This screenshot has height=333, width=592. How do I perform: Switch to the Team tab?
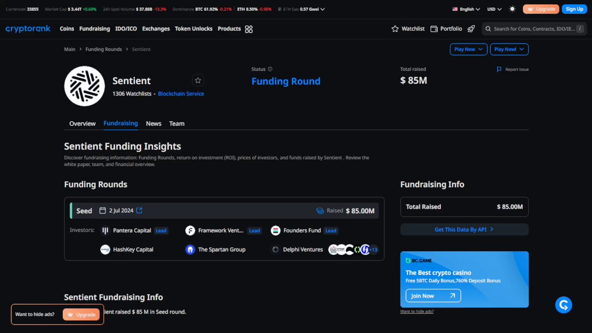tap(177, 123)
